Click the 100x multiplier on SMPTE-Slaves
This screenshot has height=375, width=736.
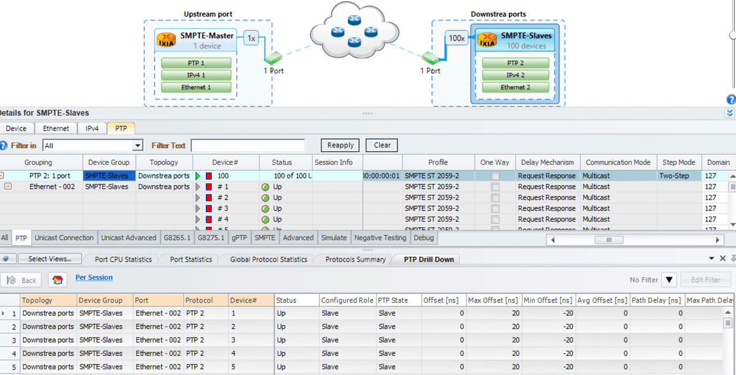457,38
